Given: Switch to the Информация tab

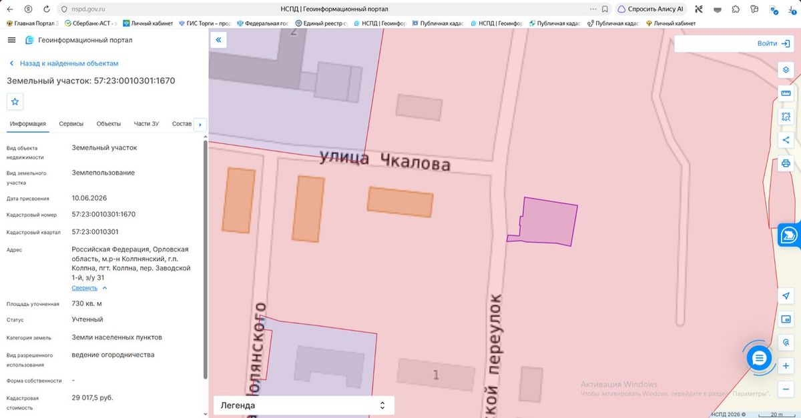Looking at the screenshot, I should 28,124.
